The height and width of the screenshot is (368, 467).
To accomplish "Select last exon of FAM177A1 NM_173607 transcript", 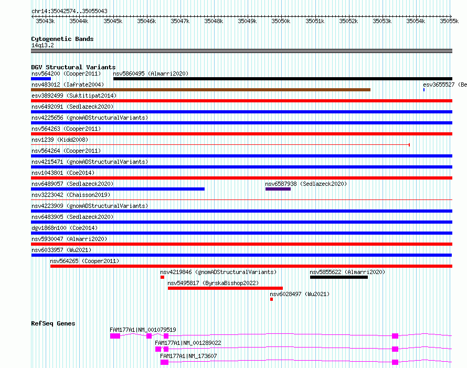I will click(x=395, y=362).
